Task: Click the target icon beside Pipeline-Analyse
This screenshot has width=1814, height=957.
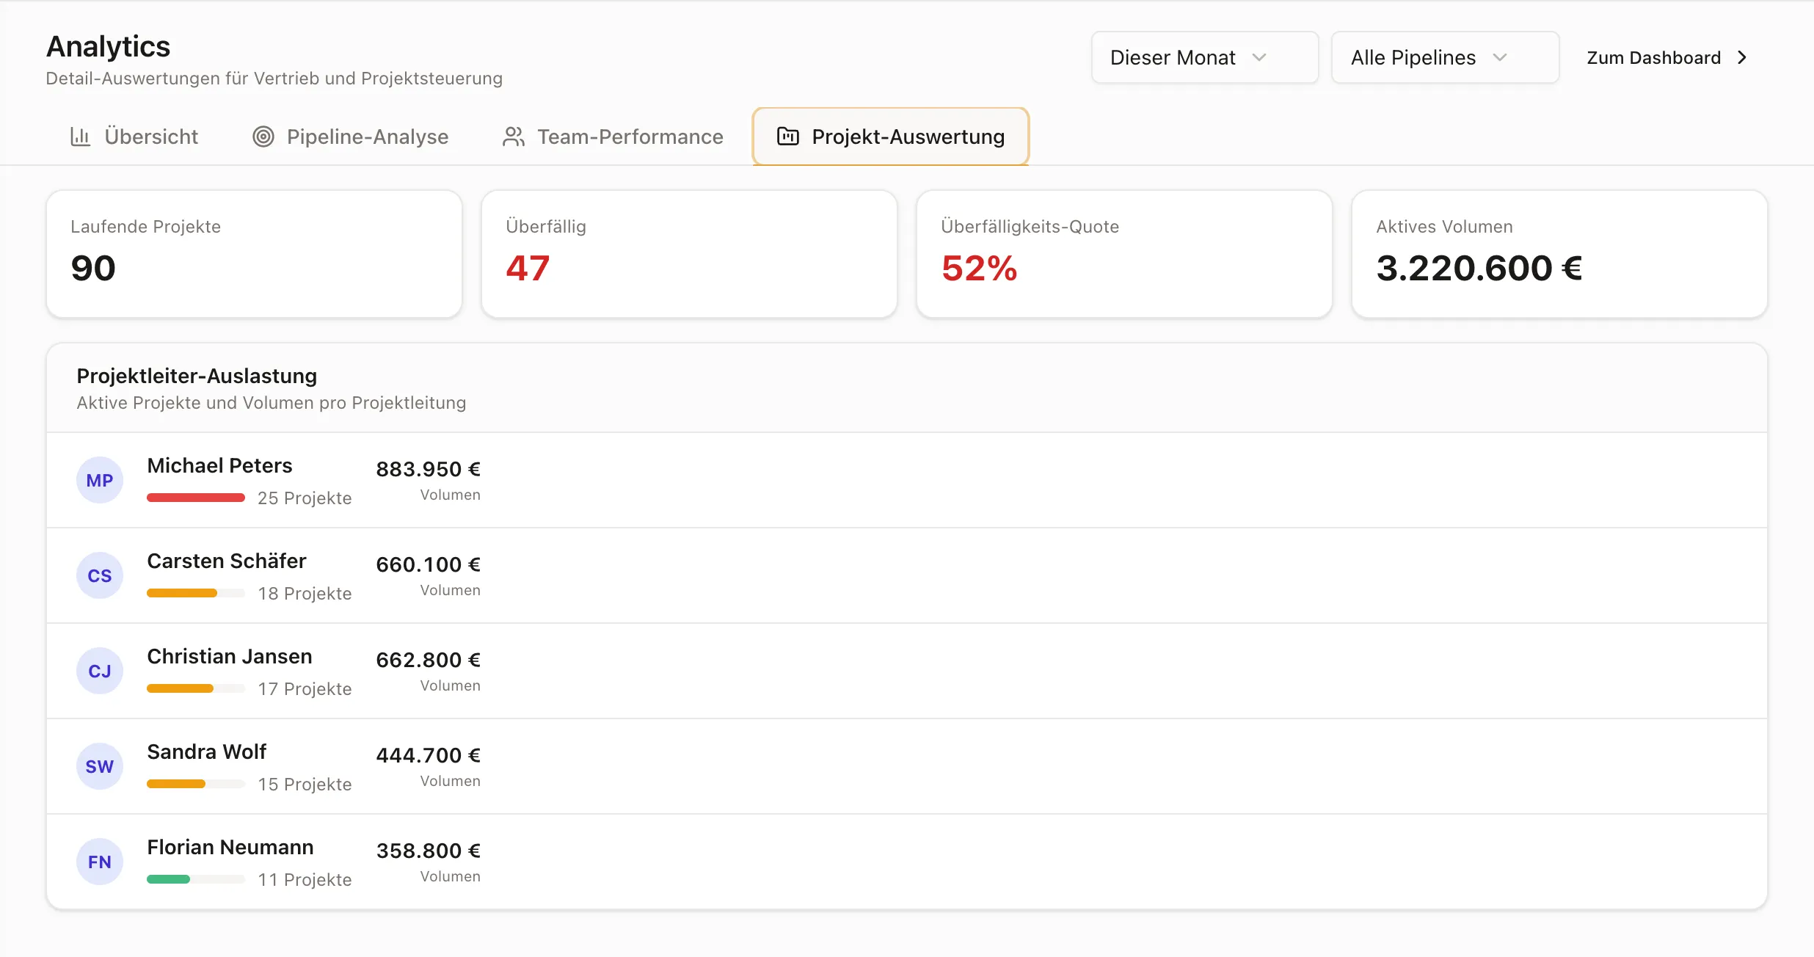Action: pos(263,137)
